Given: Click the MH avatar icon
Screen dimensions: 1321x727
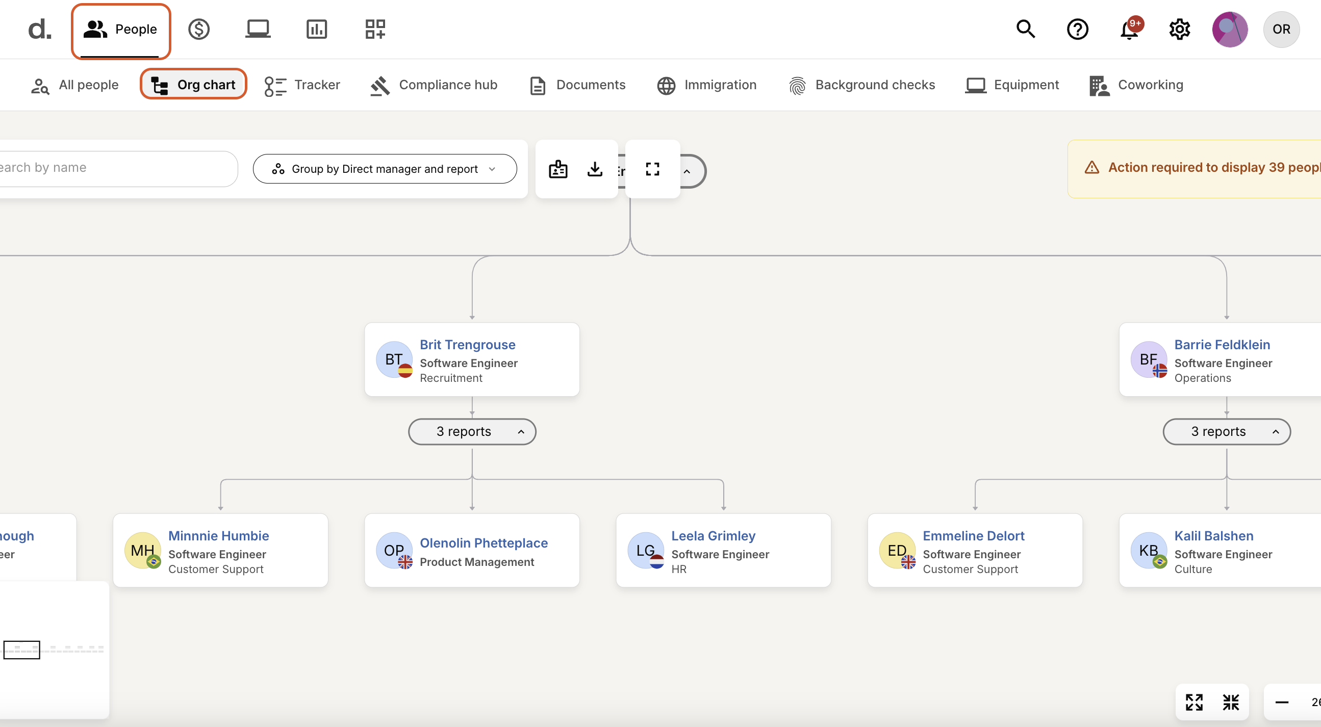Looking at the screenshot, I should click(x=143, y=550).
